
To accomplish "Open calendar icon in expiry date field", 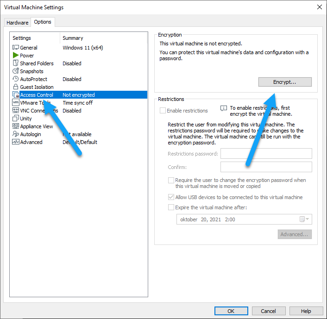I will click(x=302, y=219).
